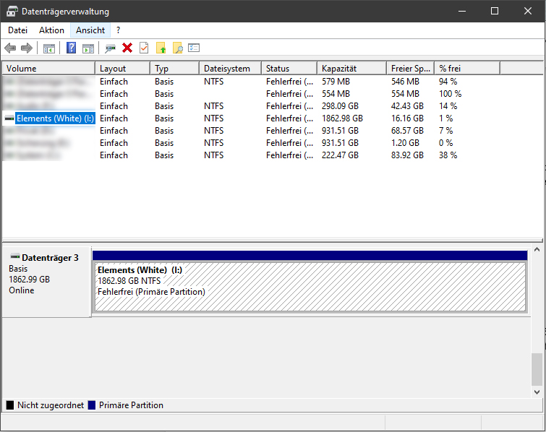Click the 579 MB capacity cell
This screenshot has width=546, height=432.
[x=336, y=82]
